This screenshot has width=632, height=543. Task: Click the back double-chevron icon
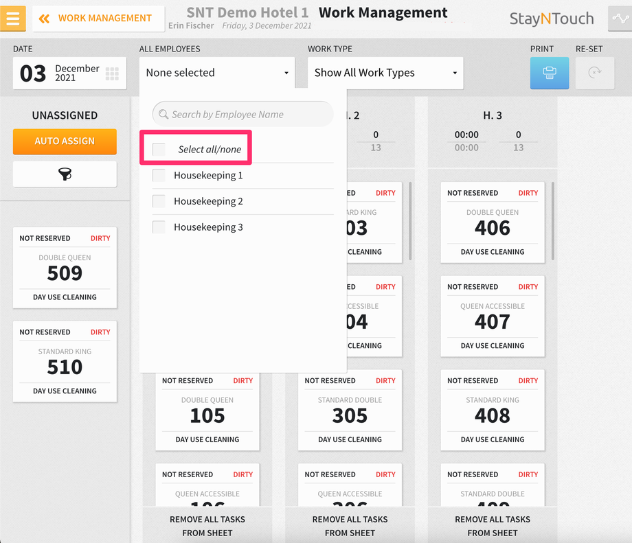coord(45,19)
